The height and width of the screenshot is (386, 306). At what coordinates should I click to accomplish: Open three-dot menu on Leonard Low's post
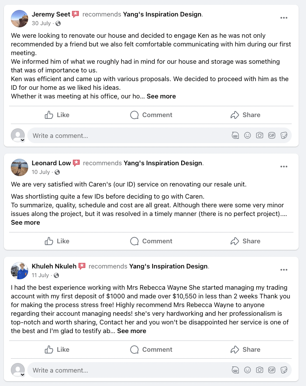284,167
